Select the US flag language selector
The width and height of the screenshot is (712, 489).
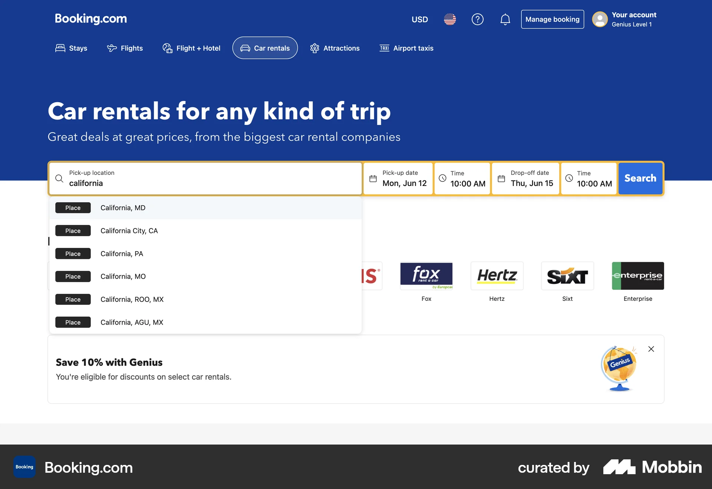click(x=449, y=19)
